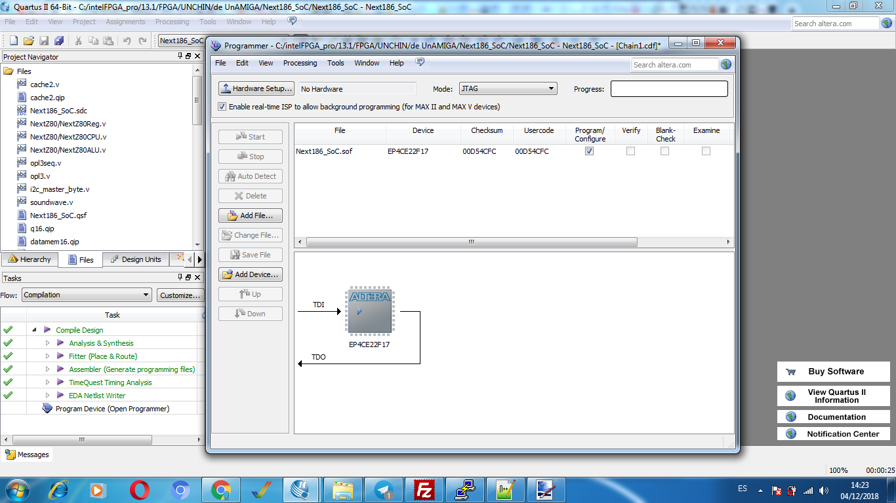Open the Messages tab

tap(27, 455)
